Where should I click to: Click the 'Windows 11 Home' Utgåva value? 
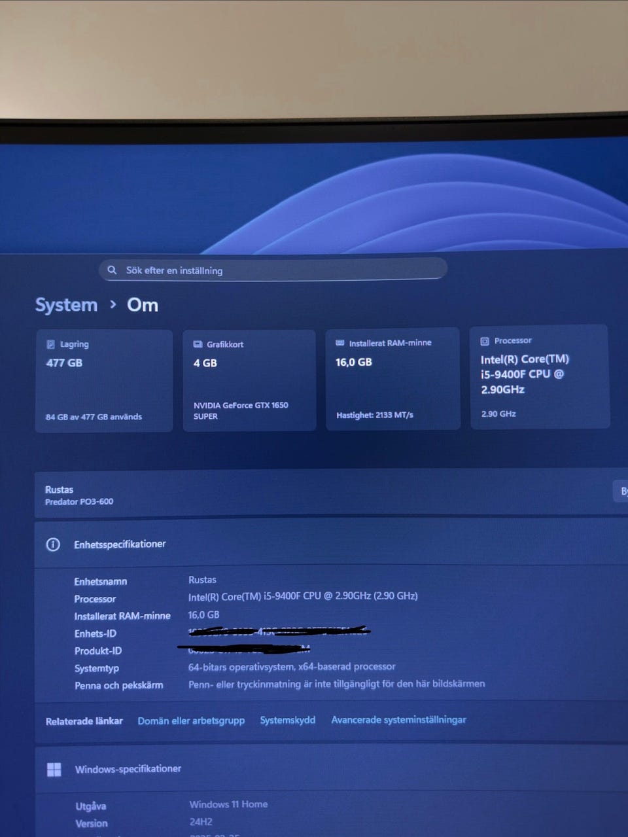[x=228, y=804]
